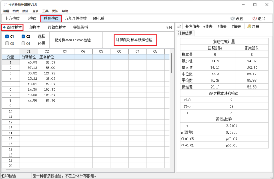Click the C3 column header

click(65, 51)
